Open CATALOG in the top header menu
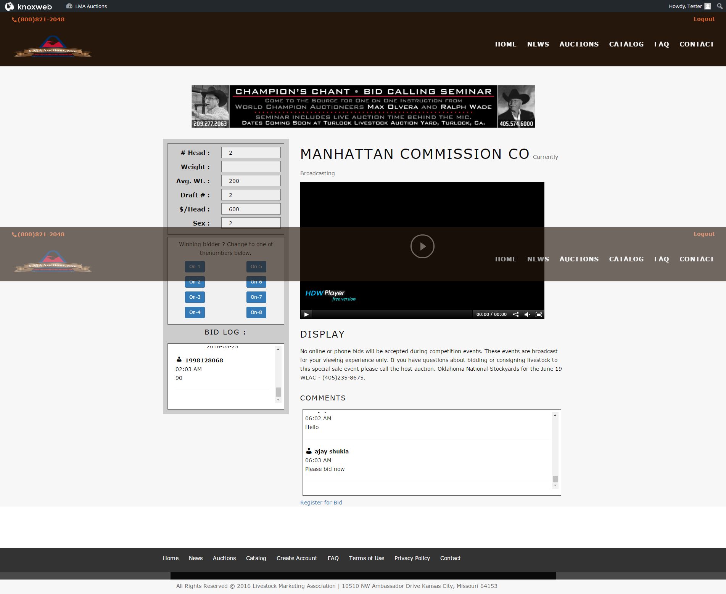726x594 pixels. pos(626,44)
